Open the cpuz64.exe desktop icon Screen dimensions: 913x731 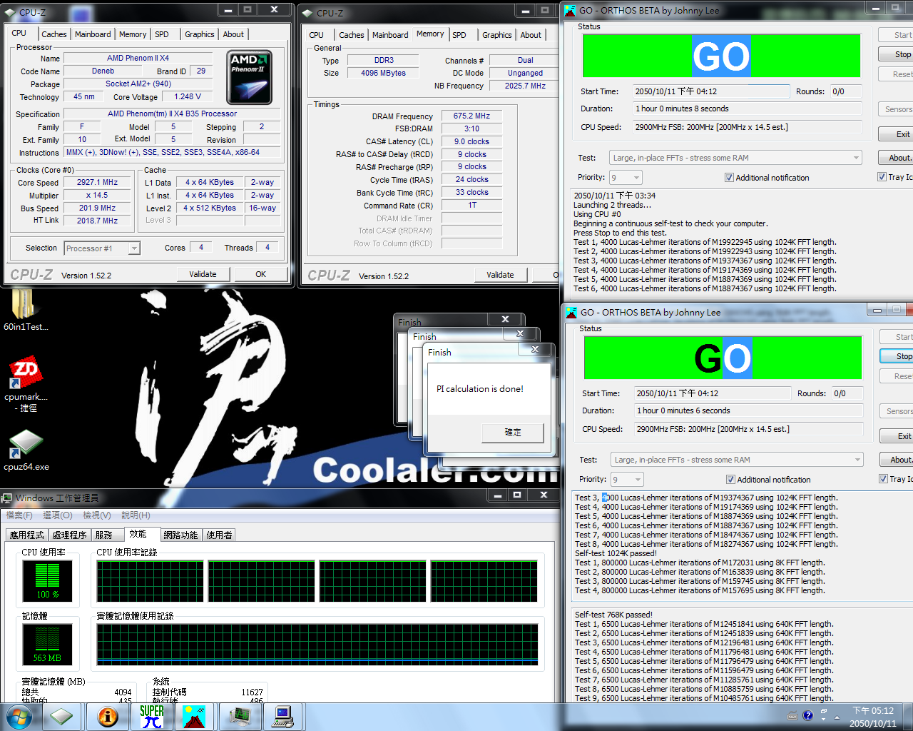tap(26, 444)
